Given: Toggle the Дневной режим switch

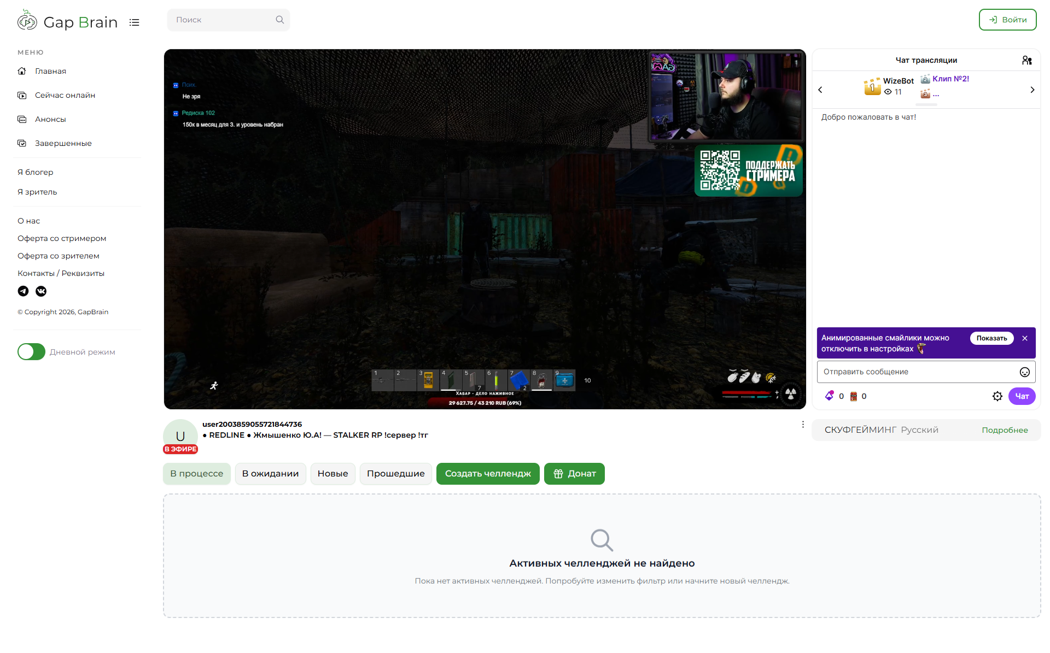Looking at the screenshot, I should pyautogui.click(x=31, y=352).
